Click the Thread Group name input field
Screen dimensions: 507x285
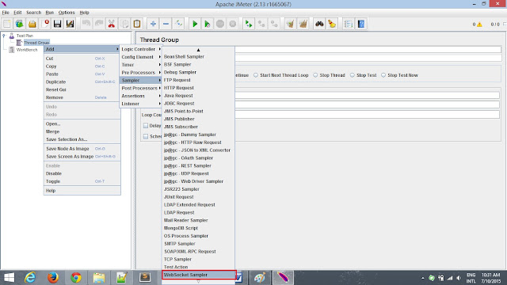[368, 49]
